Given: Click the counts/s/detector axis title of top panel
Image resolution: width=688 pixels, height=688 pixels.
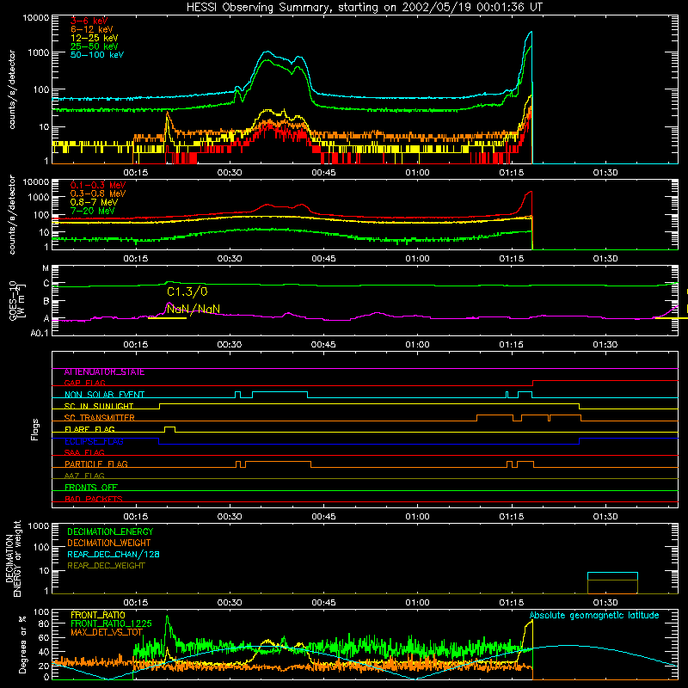Looking at the screenshot, I should point(12,89).
